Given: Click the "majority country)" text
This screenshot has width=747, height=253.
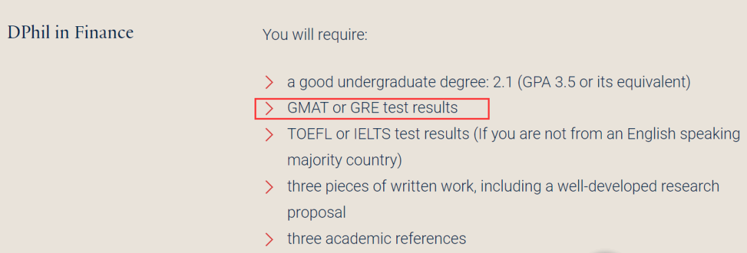Looking at the screenshot, I should (344, 161).
